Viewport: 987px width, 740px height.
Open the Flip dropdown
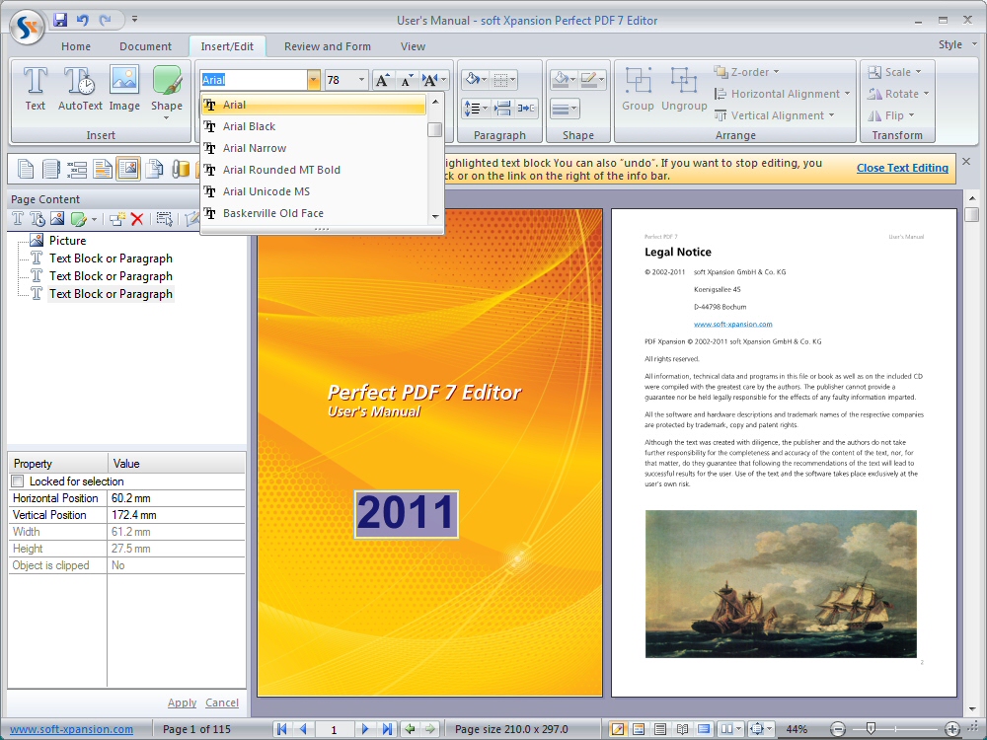coord(890,115)
